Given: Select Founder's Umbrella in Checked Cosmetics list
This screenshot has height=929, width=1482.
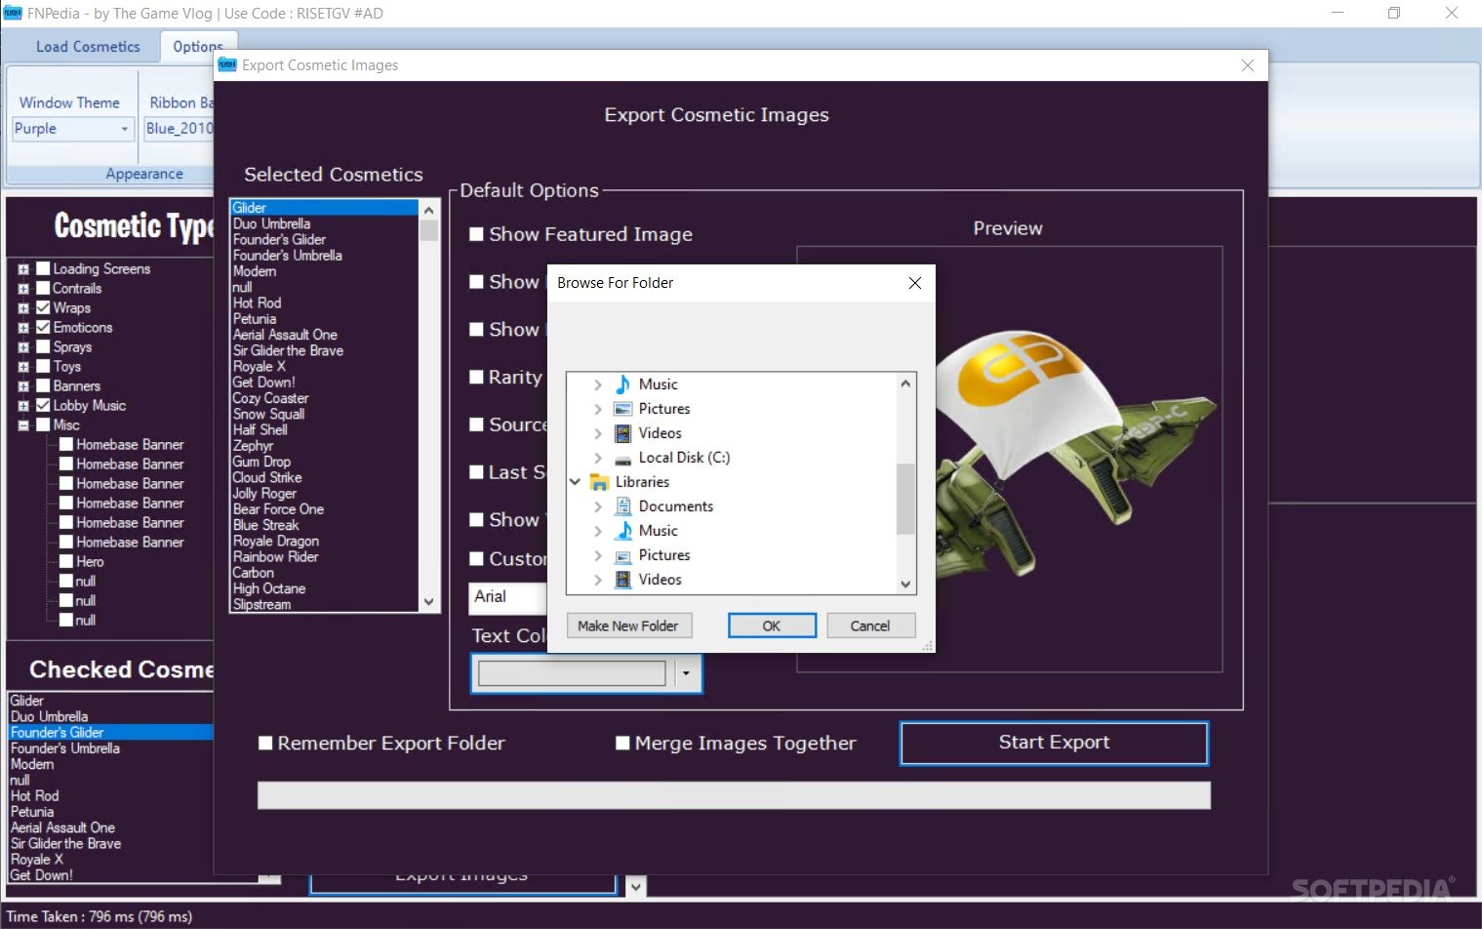Looking at the screenshot, I should point(65,748).
